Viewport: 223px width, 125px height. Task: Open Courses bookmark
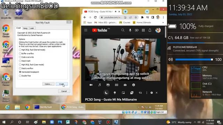(125, 23)
